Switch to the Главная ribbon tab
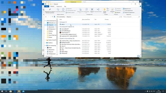This screenshot has width=166, height=93. (52, 6)
